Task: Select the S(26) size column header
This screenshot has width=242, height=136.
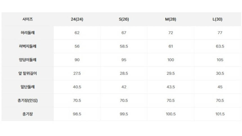Action: click(124, 19)
